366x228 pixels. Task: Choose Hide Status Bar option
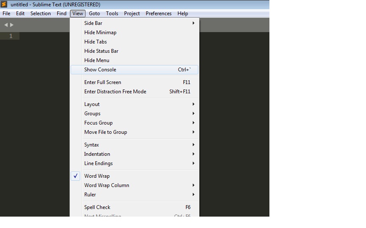101,51
